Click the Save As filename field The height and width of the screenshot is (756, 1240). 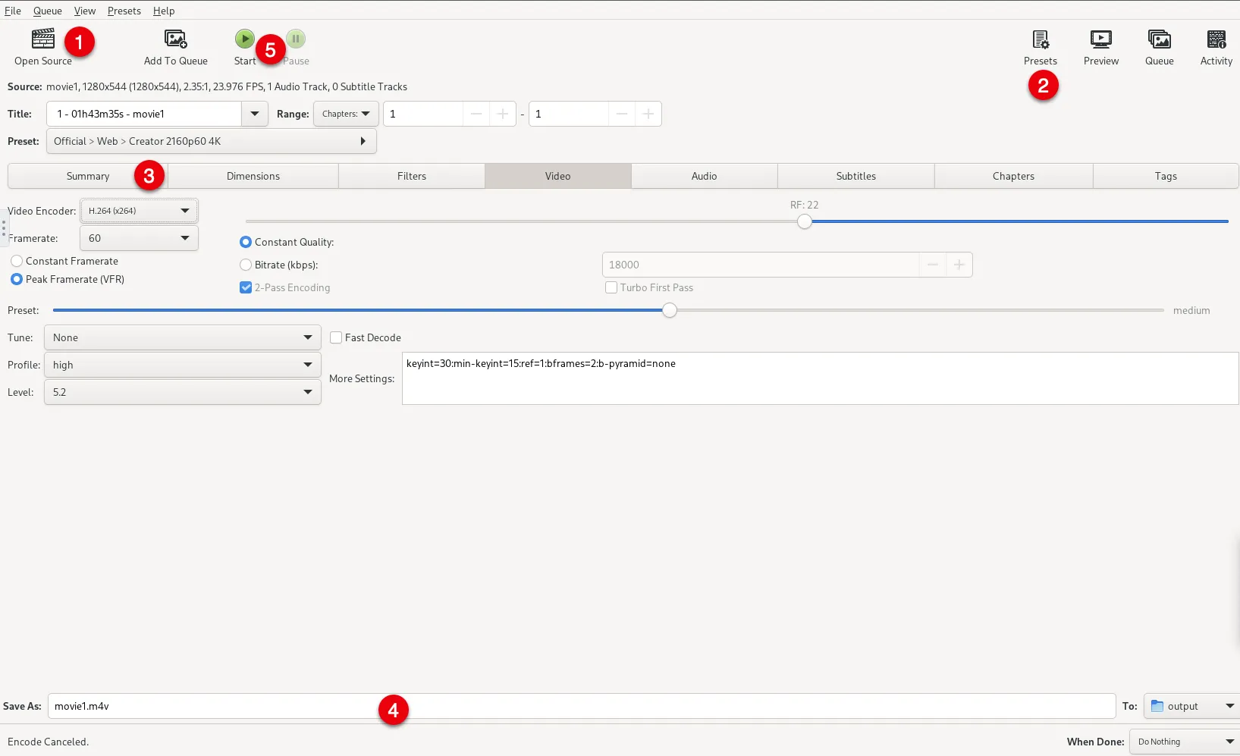tap(582, 706)
